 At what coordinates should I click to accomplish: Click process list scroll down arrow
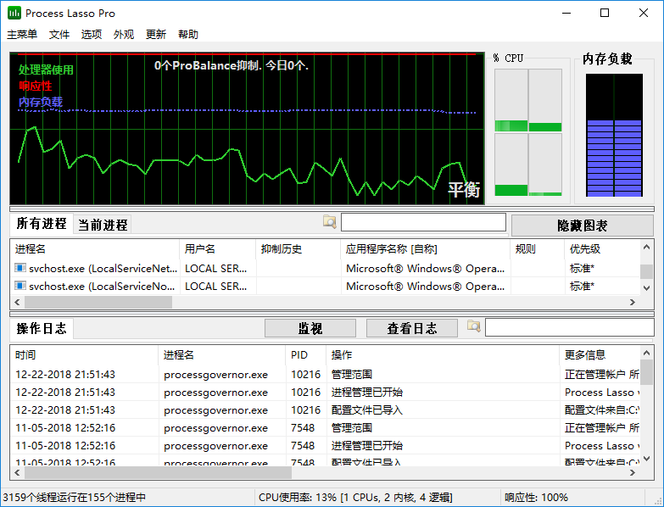tap(646, 288)
